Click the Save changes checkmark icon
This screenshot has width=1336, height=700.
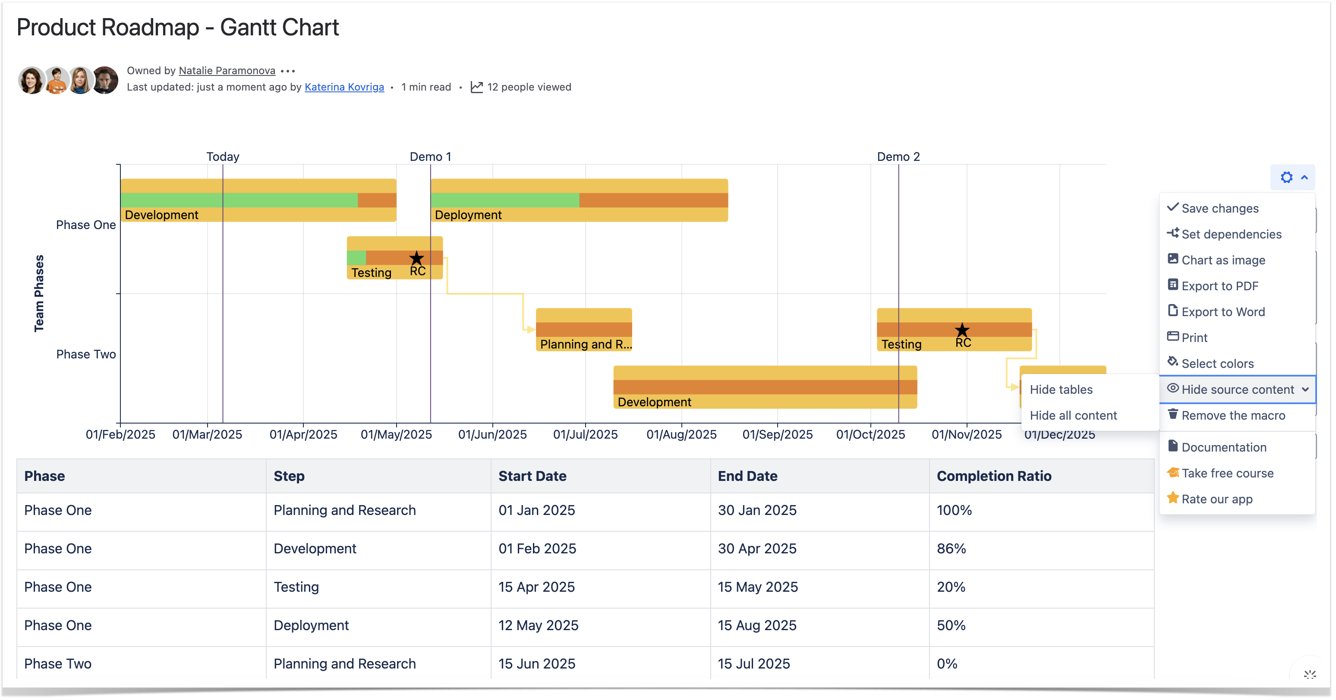coord(1172,207)
